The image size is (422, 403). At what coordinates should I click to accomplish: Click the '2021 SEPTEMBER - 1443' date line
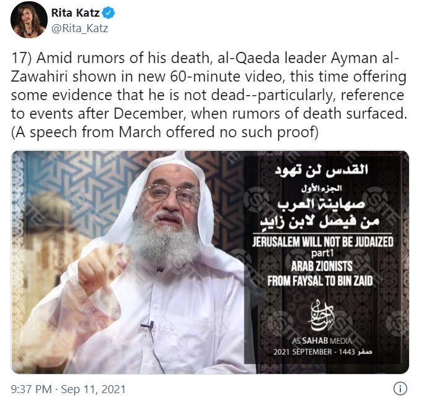(x=323, y=352)
